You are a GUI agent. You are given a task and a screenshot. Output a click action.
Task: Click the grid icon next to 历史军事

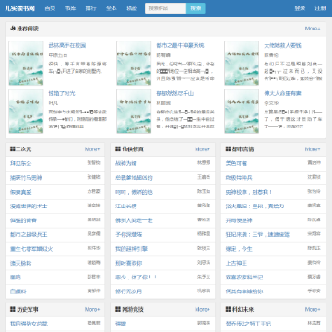click(13, 309)
